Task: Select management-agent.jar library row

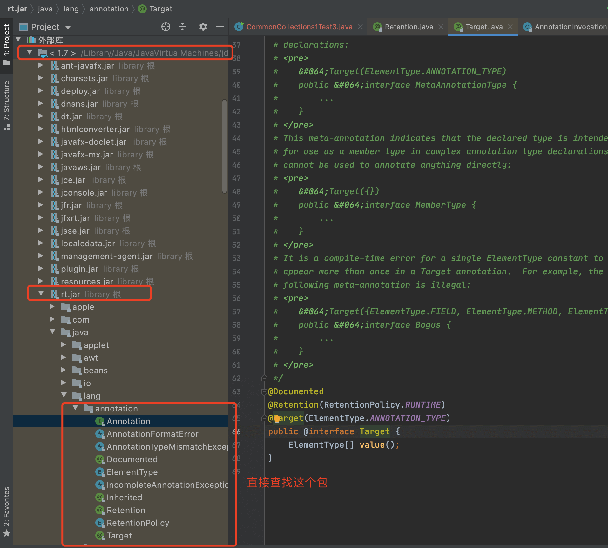Action: pyautogui.click(x=121, y=256)
